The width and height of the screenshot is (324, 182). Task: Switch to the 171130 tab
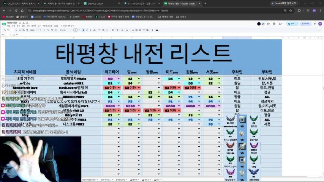(142, 3)
